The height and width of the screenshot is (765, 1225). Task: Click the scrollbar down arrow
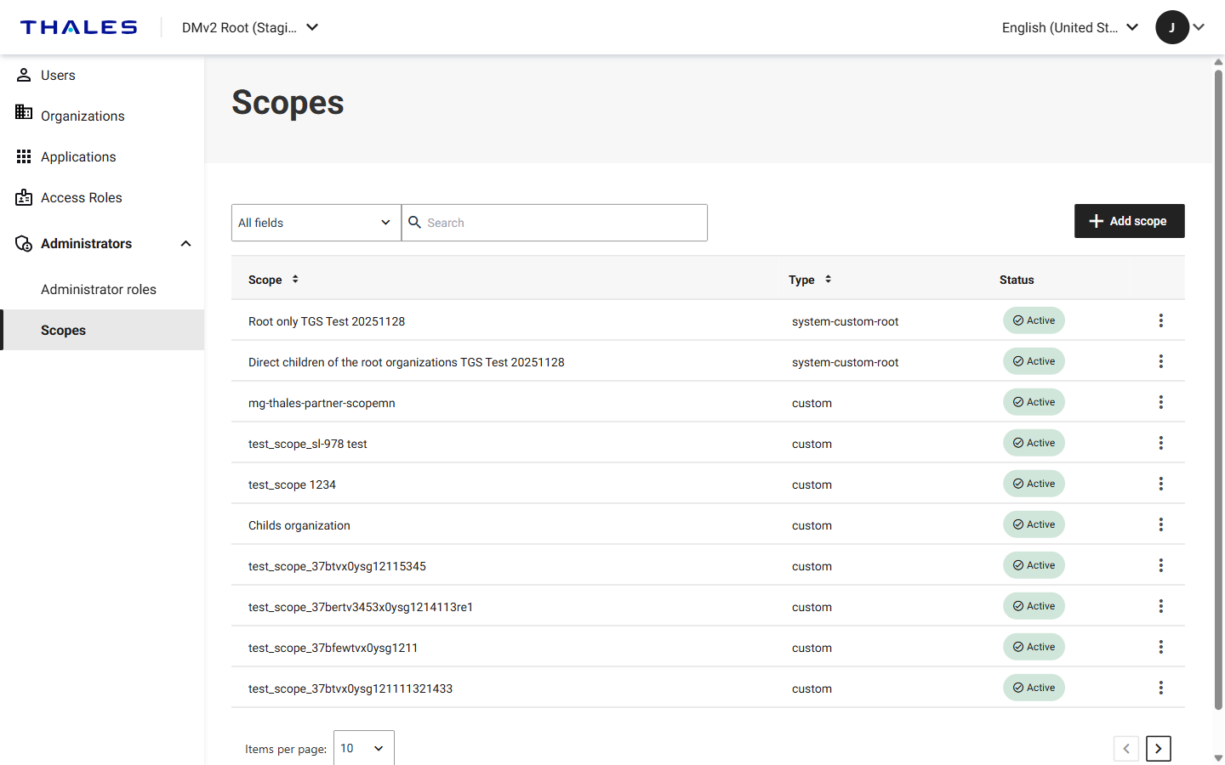coord(1218,757)
